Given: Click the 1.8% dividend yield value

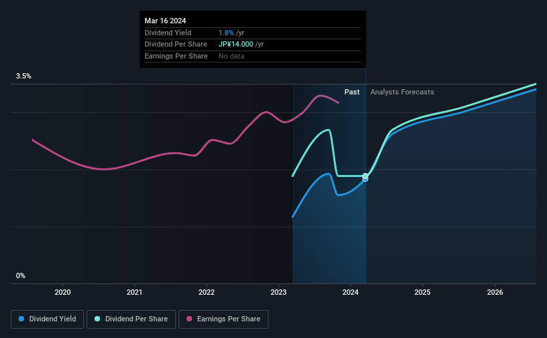Looking at the screenshot, I should pyautogui.click(x=226, y=33).
